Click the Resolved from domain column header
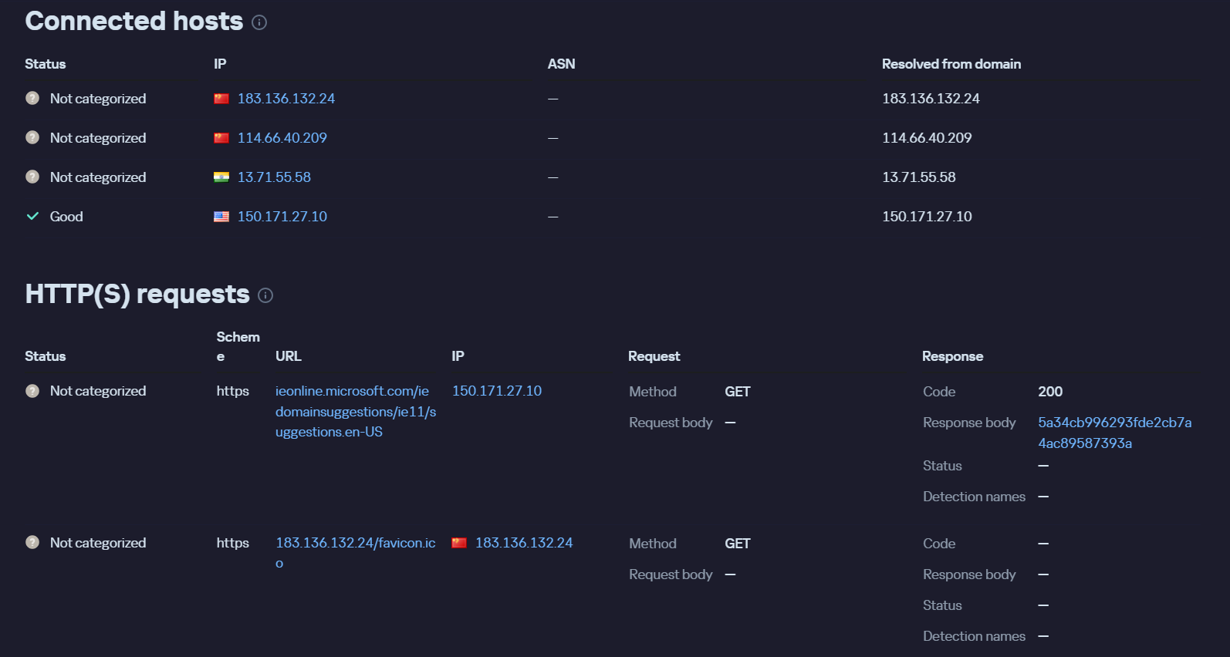 click(951, 64)
